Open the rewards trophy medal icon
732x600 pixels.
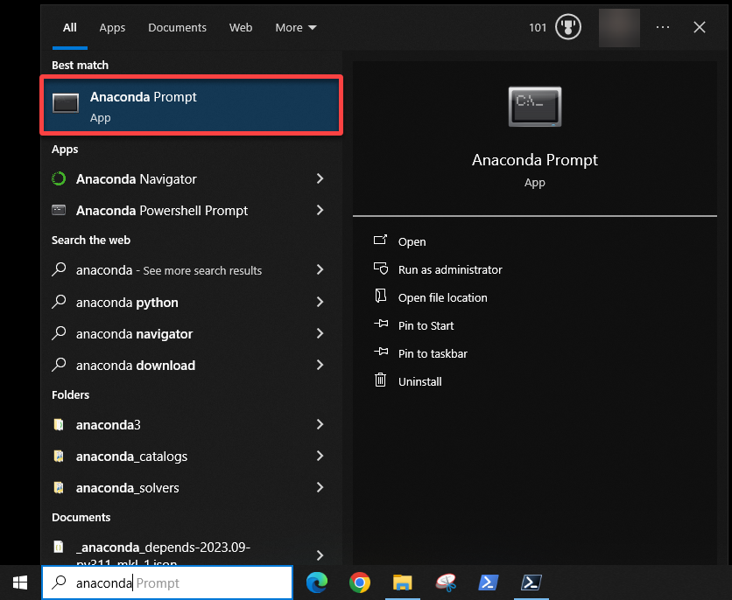568,27
